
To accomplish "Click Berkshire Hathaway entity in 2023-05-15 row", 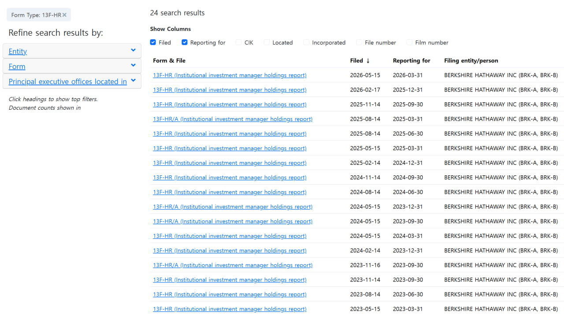I will coord(501,309).
